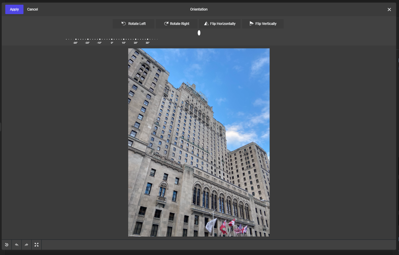399x255 pixels.
Task: Rotate the image right
Action: [x=177, y=24]
